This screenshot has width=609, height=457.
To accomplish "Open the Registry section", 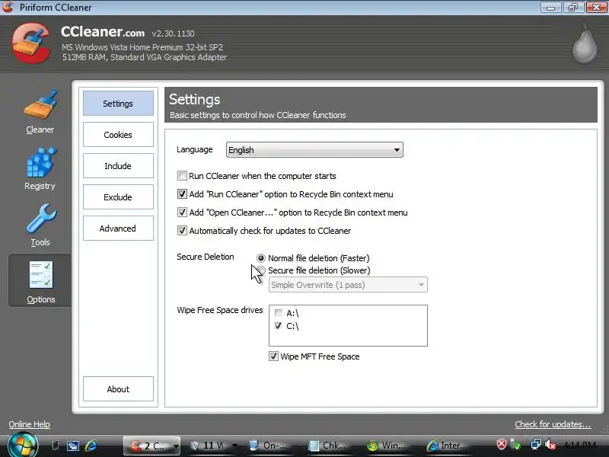I will point(40,168).
